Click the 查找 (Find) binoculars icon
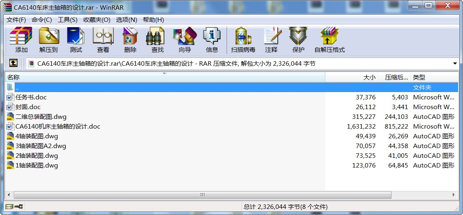 [x=155, y=36]
